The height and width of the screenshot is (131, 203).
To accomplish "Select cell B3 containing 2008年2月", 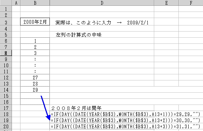I will [35, 22].
